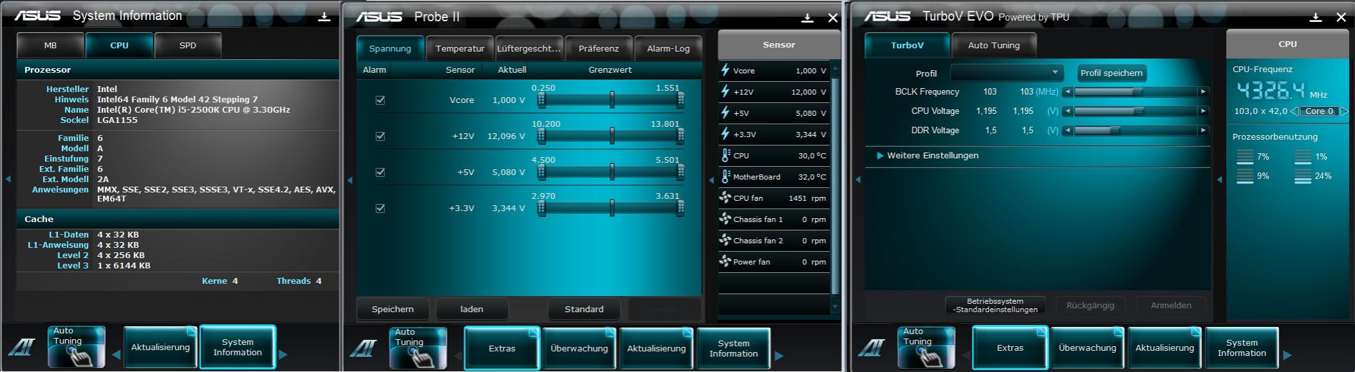Image resolution: width=1355 pixels, height=372 pixels.
Task: Click Auto Tuning icon in TurboV EVO window
Action: click(x=926, y=348)
